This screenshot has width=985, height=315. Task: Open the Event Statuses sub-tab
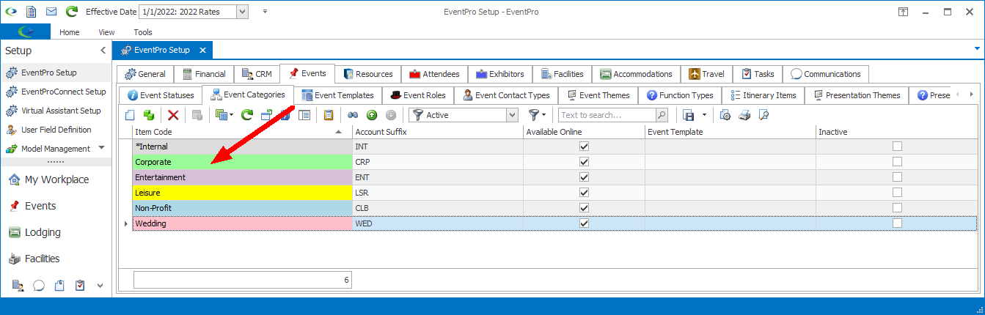pyautogui.click(x=161, y=95)
